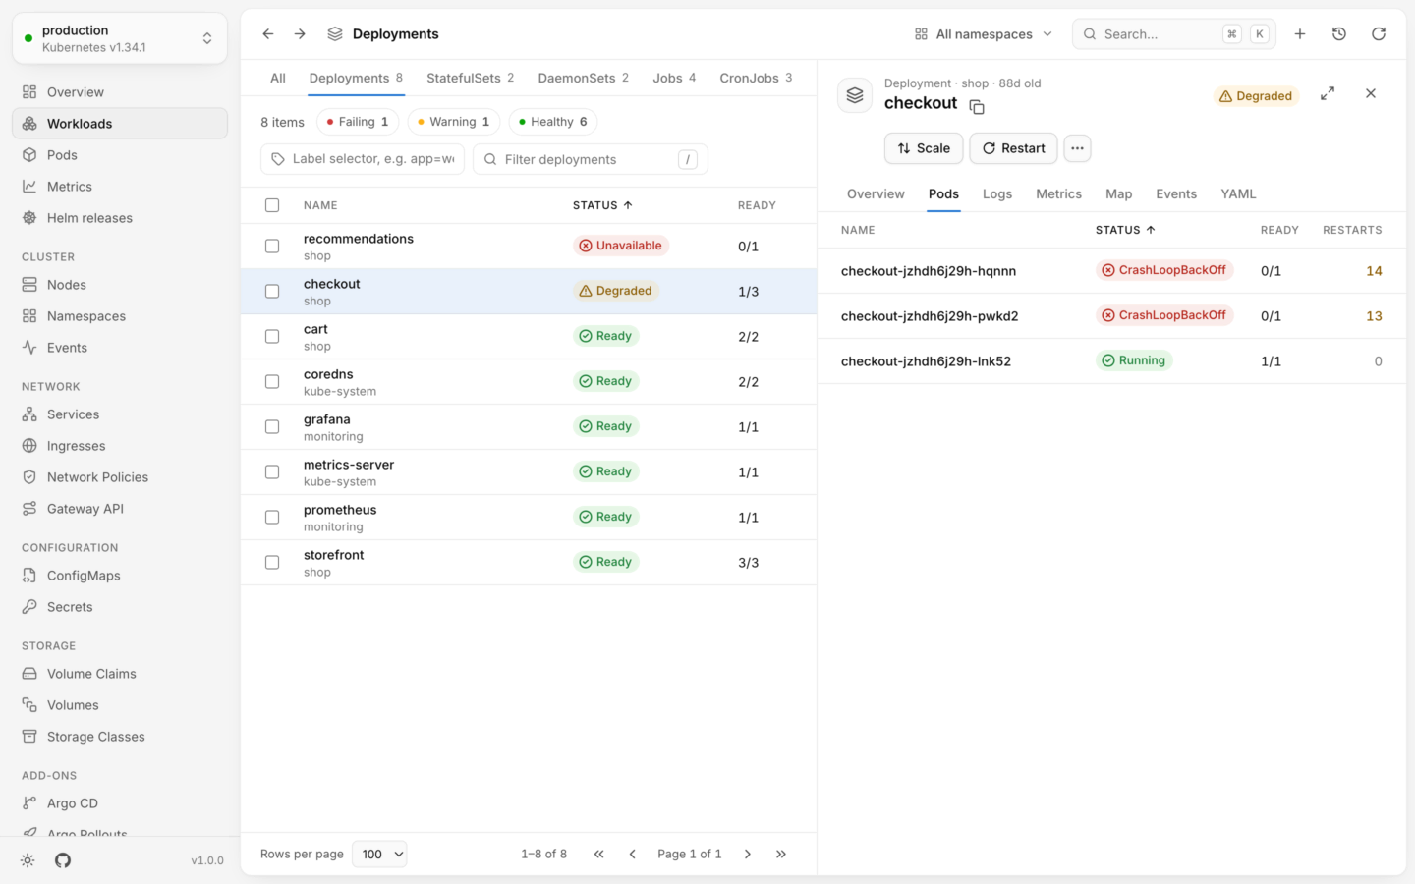
Task: Open the All namespaces dropdown
Action: click(984, 34)
